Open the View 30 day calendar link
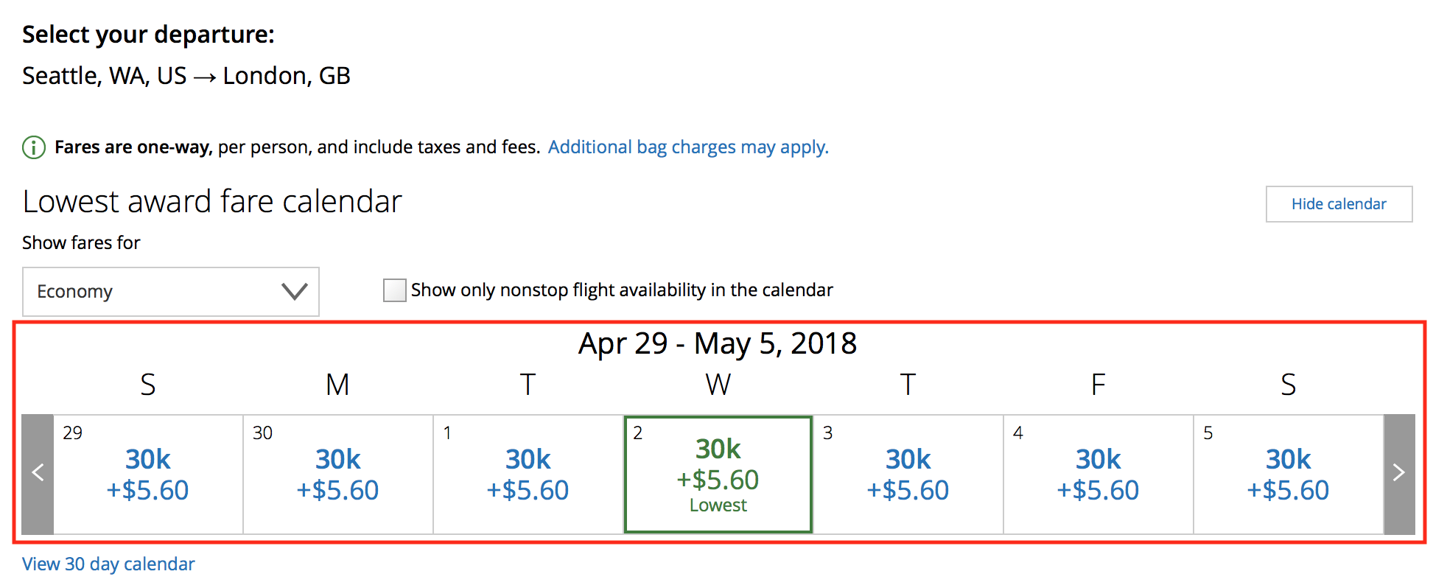The height and width of the screenshot is (588, 1447). pos(108,564)
